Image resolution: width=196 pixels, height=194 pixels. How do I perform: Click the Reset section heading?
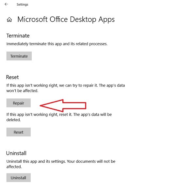point(12,77)
